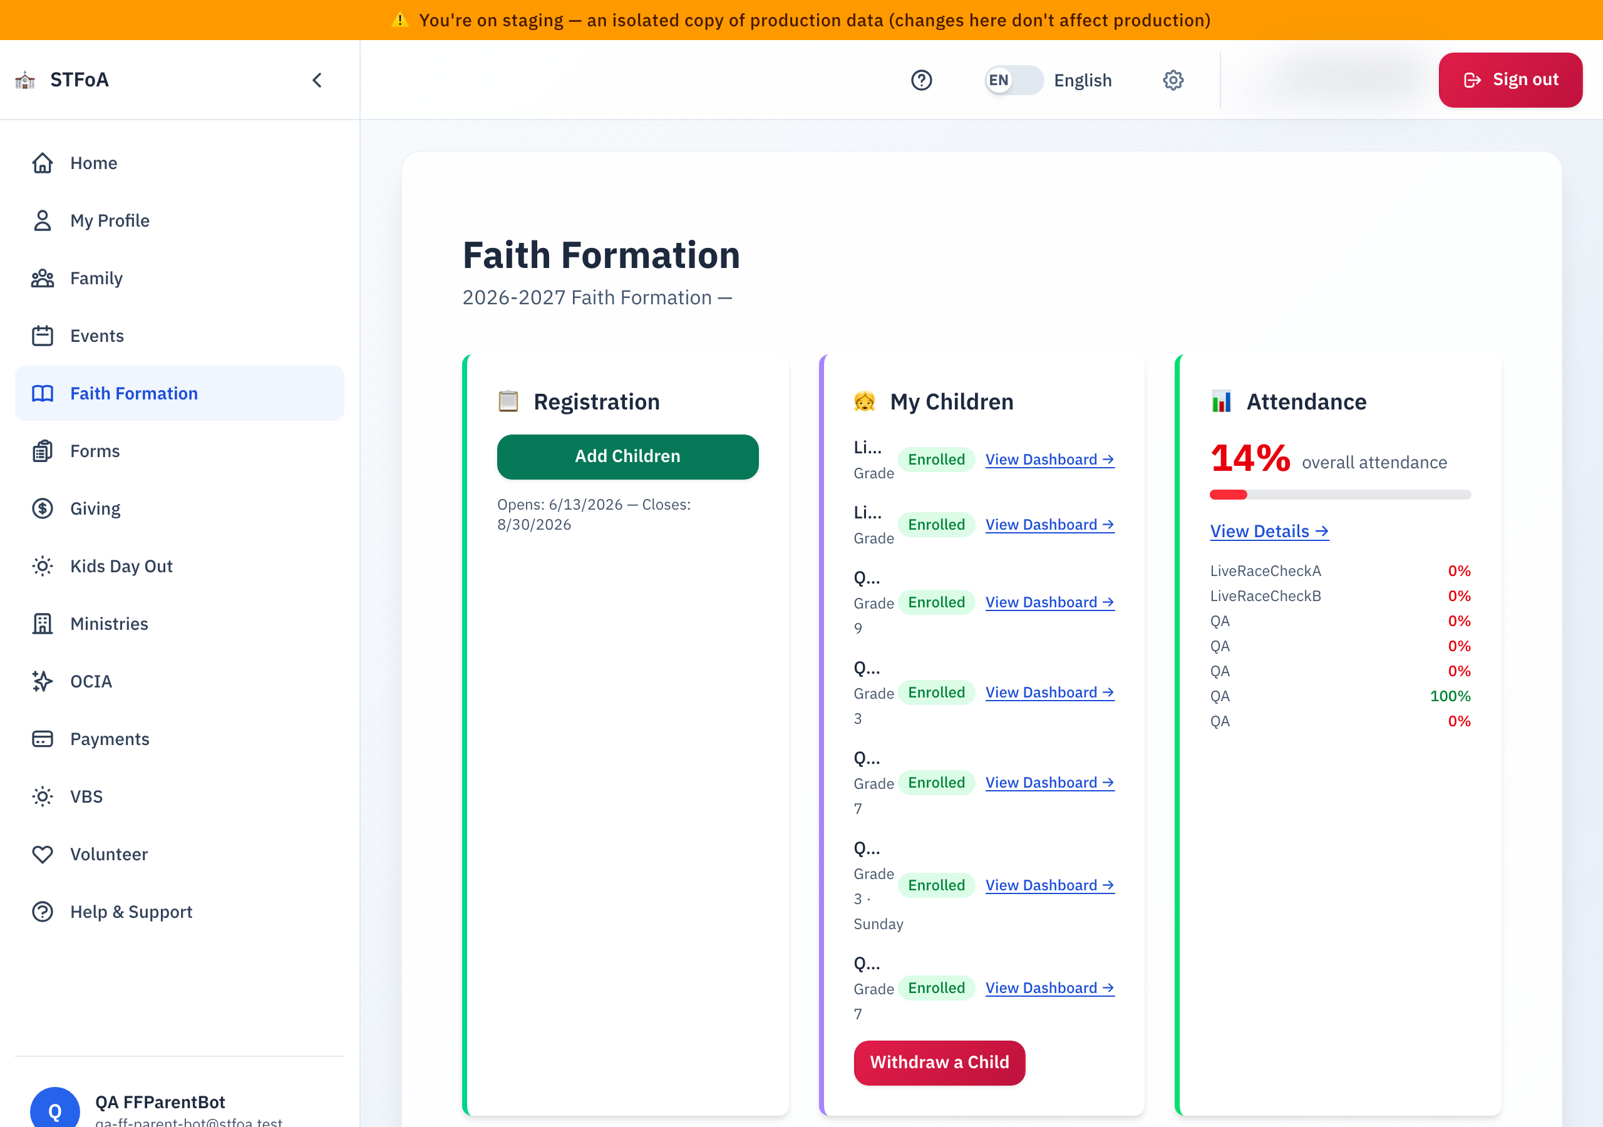Open View Details attendance link
Image resolution: width=1603 pixels, height=1127 pixels.
[x=1269, y=532]
